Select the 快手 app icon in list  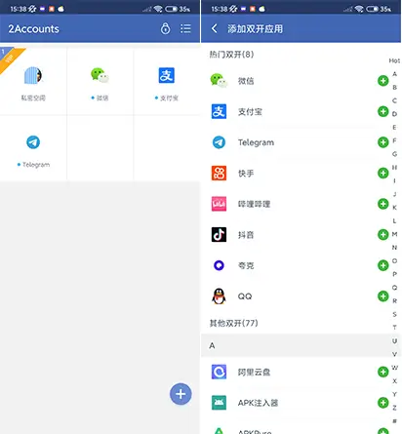[x=219, y=173]
